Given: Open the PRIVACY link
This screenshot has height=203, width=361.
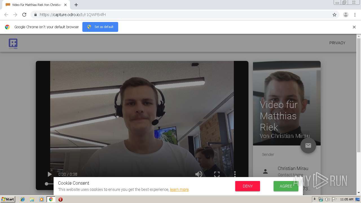Looking at the screenshot, I should pos(337,43).
